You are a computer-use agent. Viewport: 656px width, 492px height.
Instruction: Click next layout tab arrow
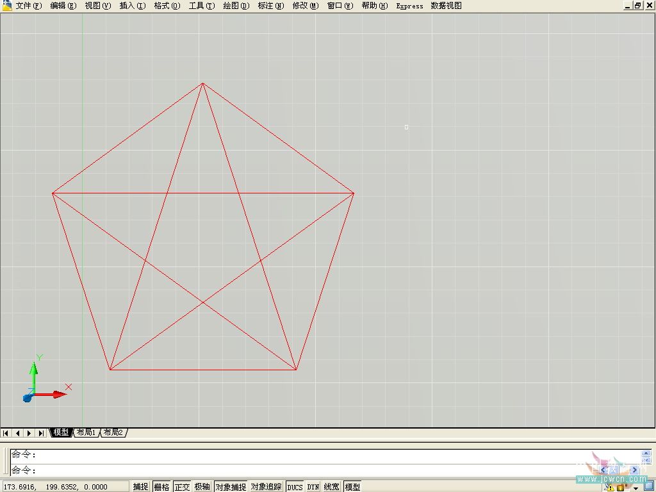[x=29, y=433]
